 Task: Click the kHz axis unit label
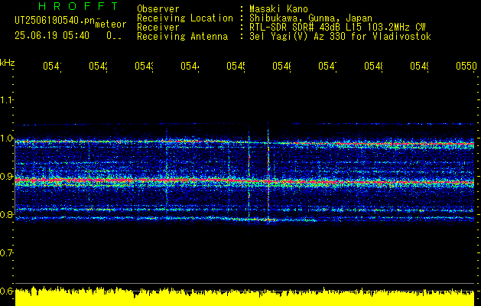tap(7, 63)
